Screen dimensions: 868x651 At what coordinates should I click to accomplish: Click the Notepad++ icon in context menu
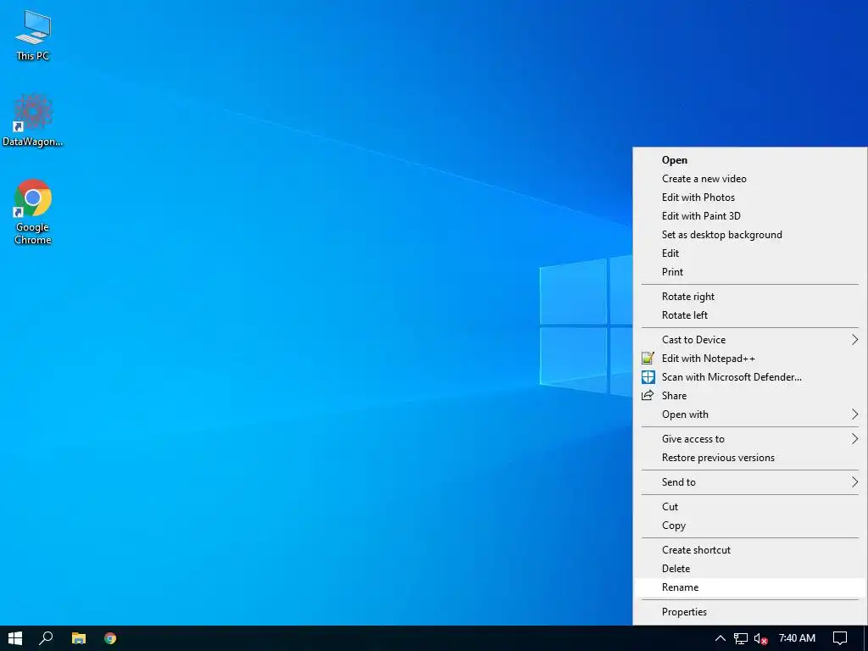[648, 359]
